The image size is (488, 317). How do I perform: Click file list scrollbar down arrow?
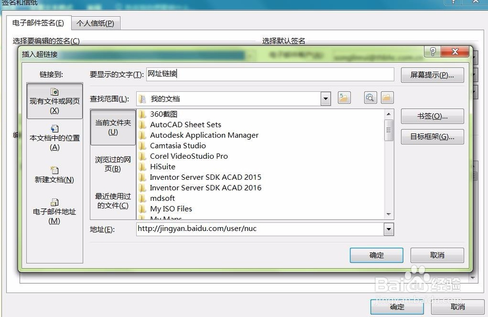point(389,214)
